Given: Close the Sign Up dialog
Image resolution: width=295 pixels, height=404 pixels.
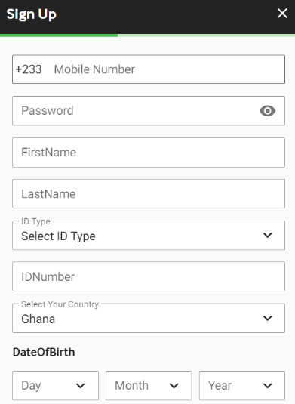Looking at the screenshot, I should point(282,13).
